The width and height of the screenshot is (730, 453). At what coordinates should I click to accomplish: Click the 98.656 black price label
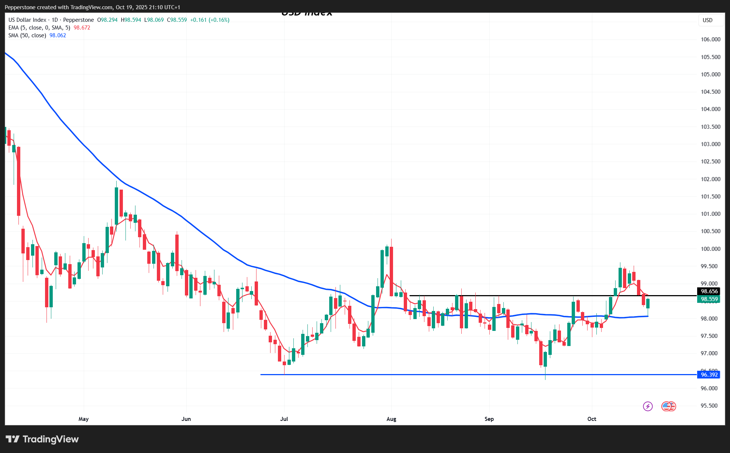pyautogui.click(x=709, y=291)
